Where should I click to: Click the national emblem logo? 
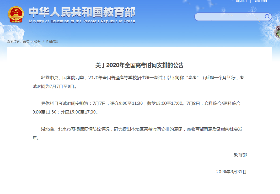(x=16, y=14)
